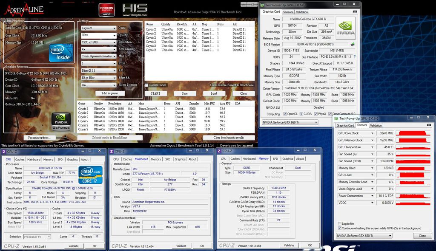
Task: Open the Runs dropdown showing 1
Action: point(98,64)
